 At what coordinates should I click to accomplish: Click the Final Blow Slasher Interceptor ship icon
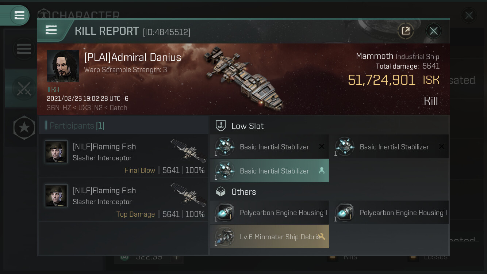[188, 150]
